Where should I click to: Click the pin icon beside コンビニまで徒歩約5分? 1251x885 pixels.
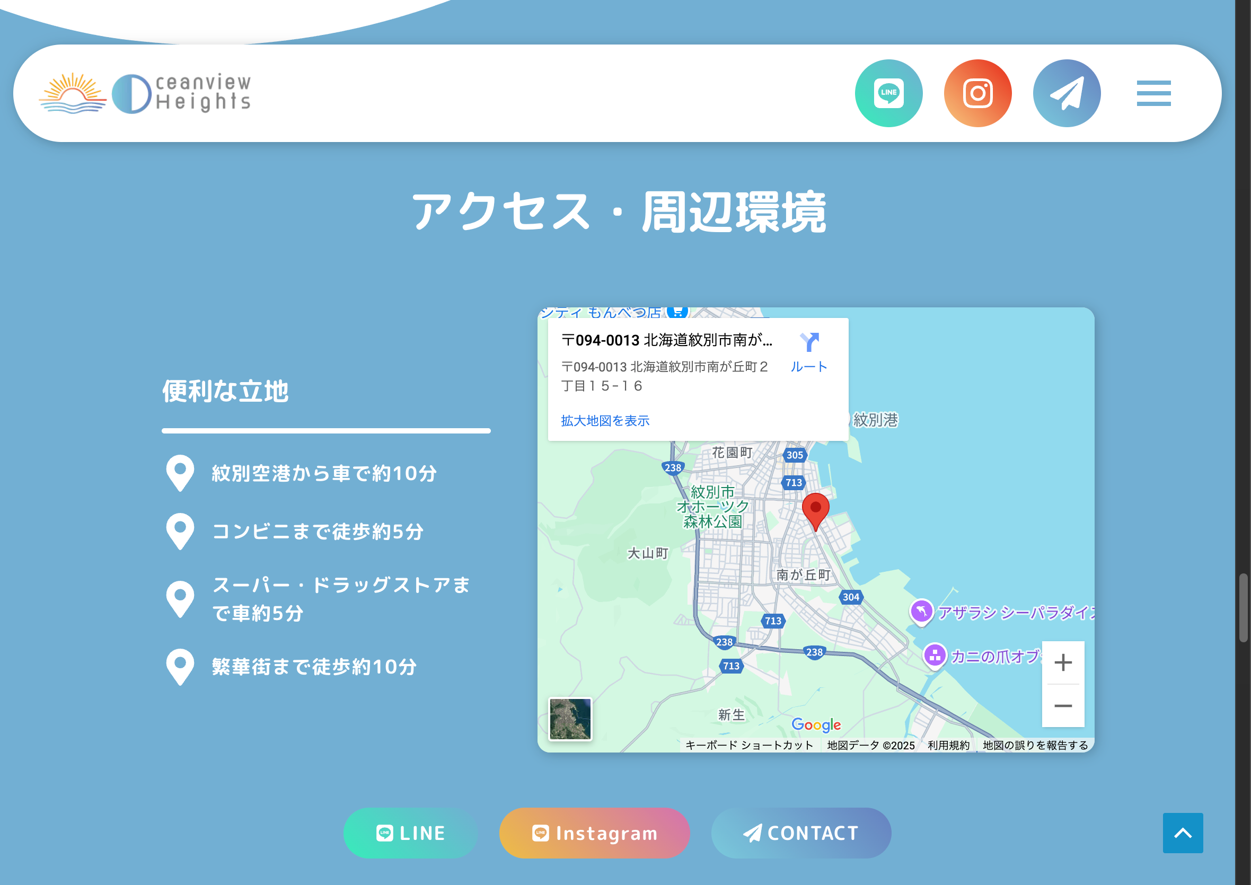coord(180,532)
